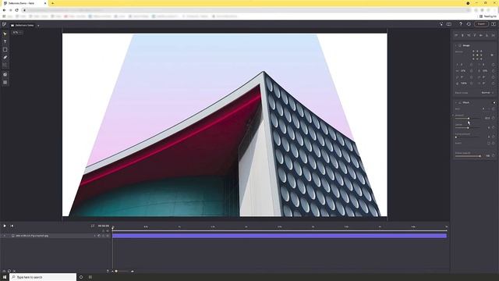Click the center dot of the anchor point grid
The width and height of the screenshot is (499, 281).
pyautogui.click(x=477, y=55)
